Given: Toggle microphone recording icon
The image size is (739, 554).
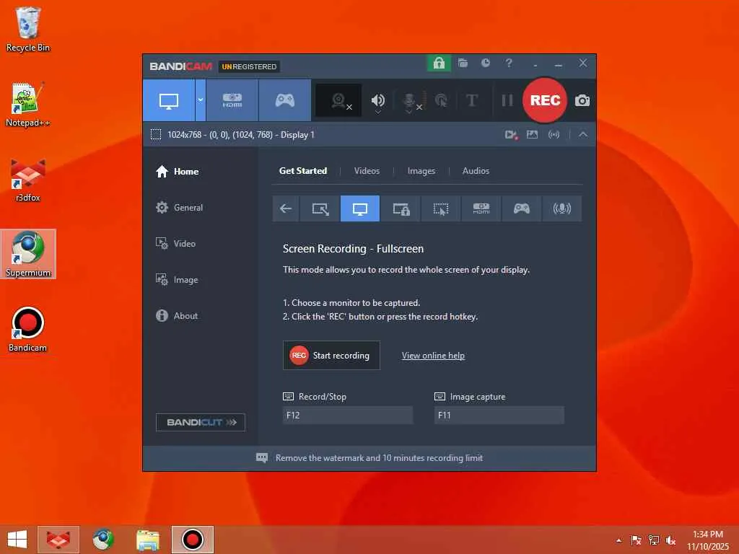Looking at the screenshot, I should click(410, 100).
